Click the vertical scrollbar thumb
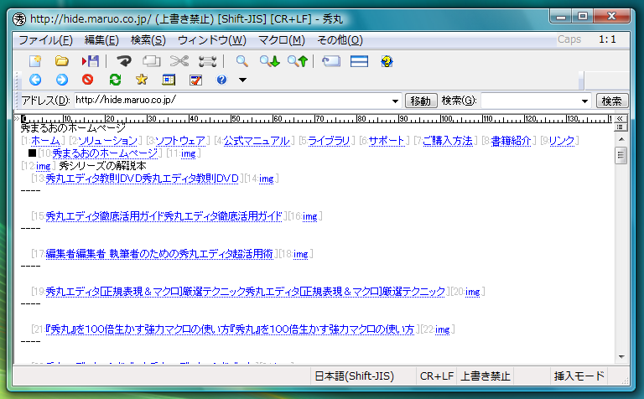This screenshot has width=644, height=399. [621, 155]
